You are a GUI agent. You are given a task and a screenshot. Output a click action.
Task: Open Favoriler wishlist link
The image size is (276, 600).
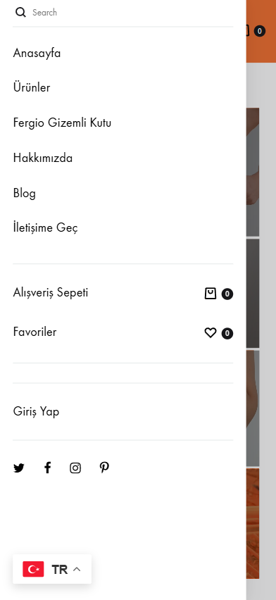34,332
